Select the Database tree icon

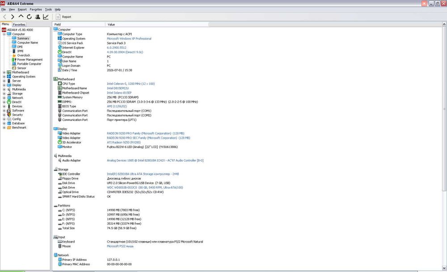coord(9,123)
